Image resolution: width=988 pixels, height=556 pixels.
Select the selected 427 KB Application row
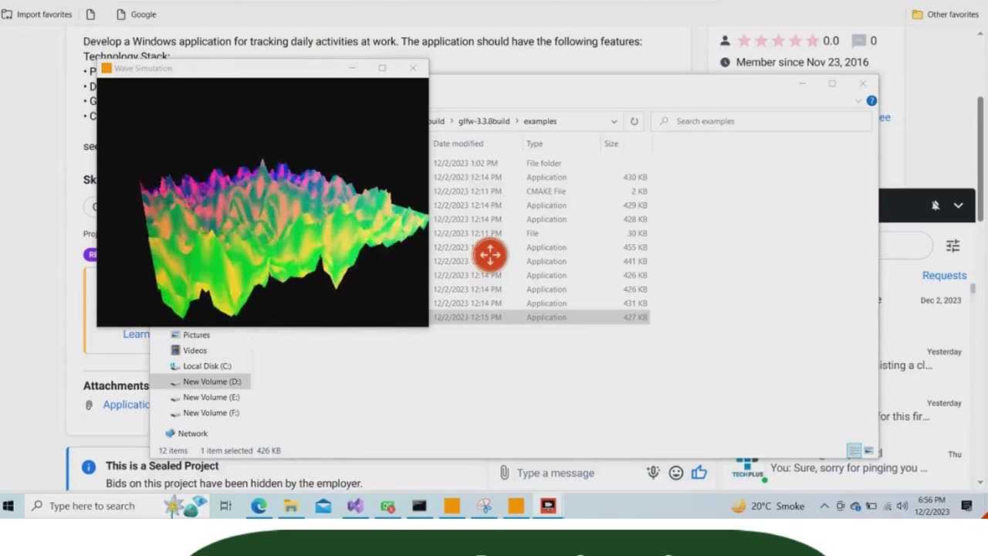(539, 317)
